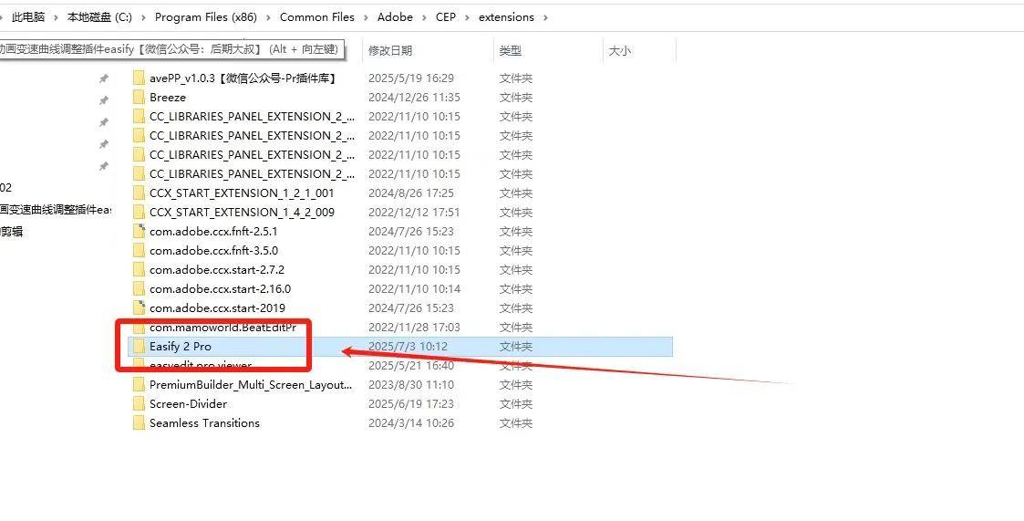The width and height of the screenshot is (1024, 521).
Task: Click 文件夹 type in Screen-Divider row
Action: tap(516, 404)
